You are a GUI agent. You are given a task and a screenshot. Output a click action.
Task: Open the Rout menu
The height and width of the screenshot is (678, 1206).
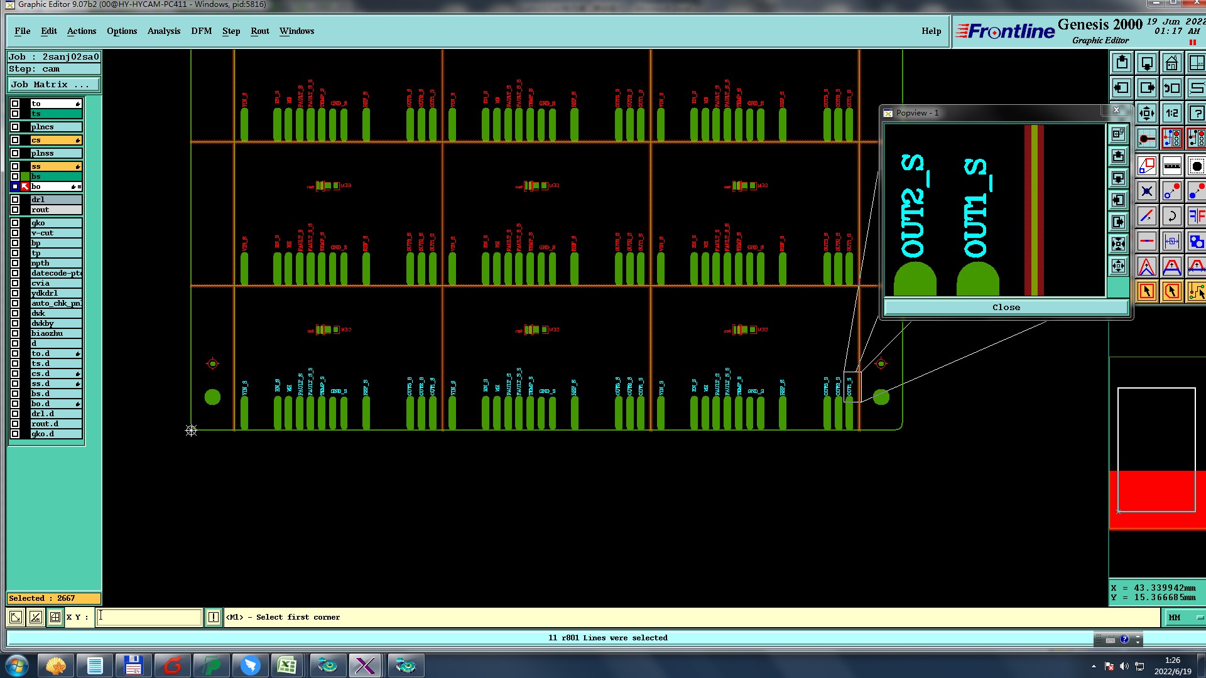point(259,31)
